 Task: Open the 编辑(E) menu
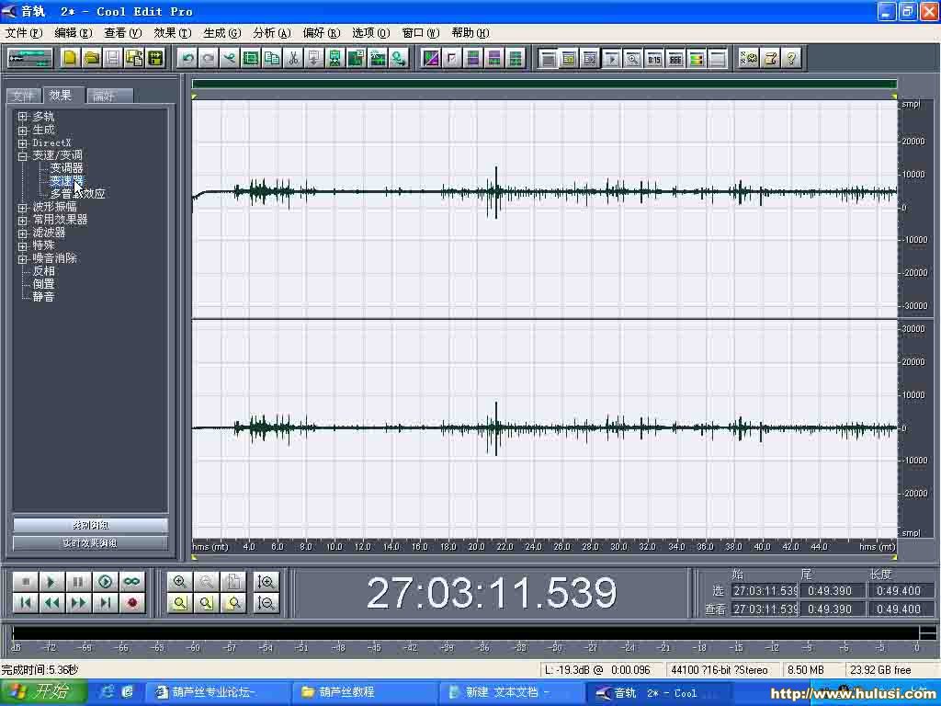tap(74, 32)
